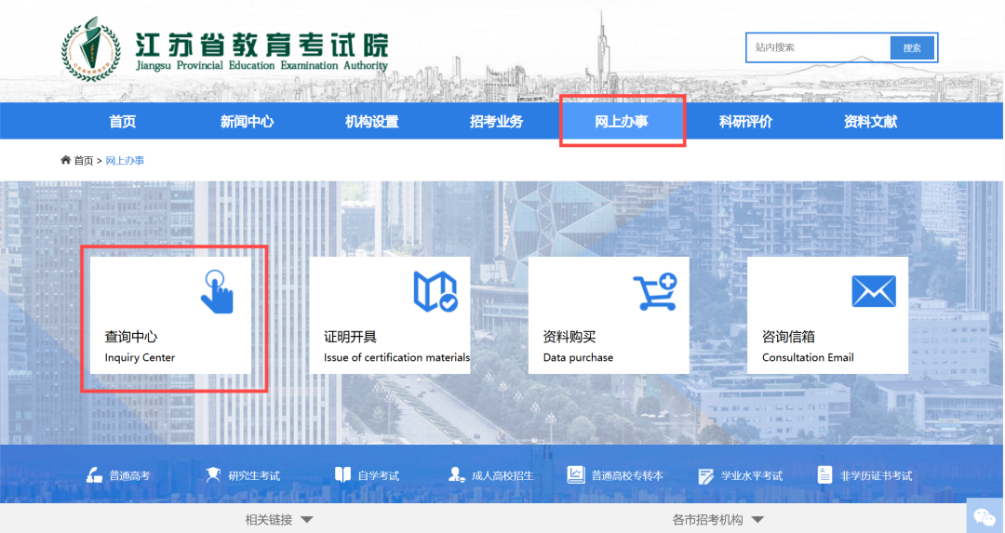
Task: Click 'Issue of certification materials' subtitle text
Action: [396, 357]
